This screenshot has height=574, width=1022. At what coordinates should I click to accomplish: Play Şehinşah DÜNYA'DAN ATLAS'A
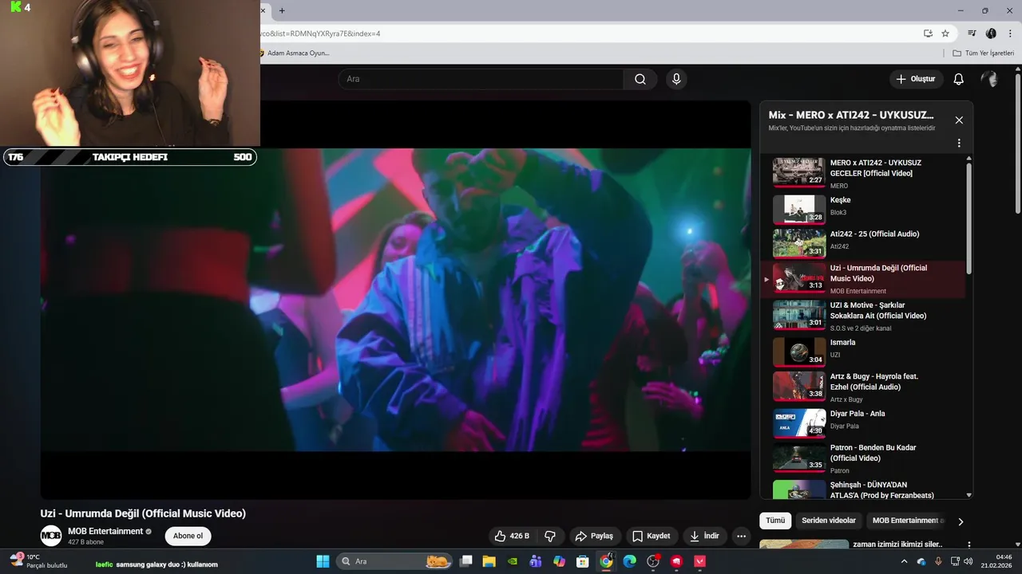(862, 489)
